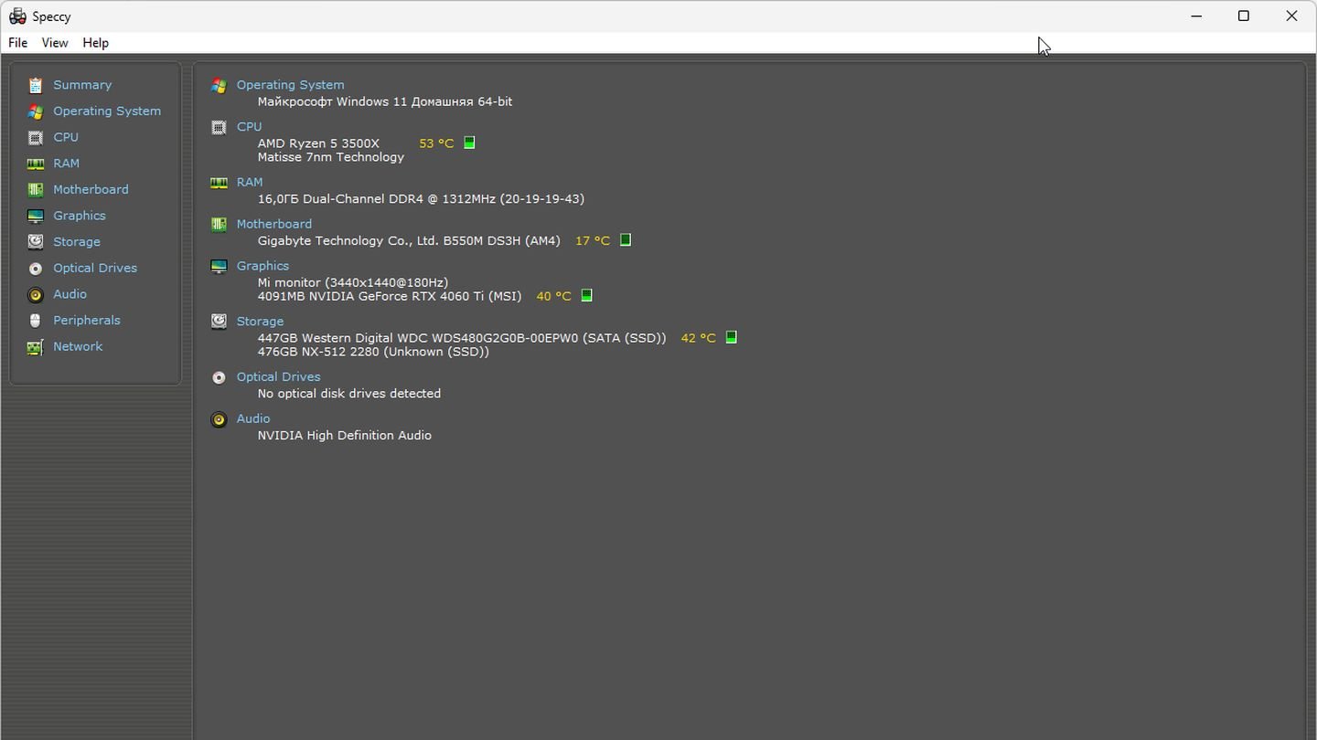Viewport: 1317px width, 740px height.
Task: Click the Operating System Windows flag sidebar icon
Action: tap(35, 111)
